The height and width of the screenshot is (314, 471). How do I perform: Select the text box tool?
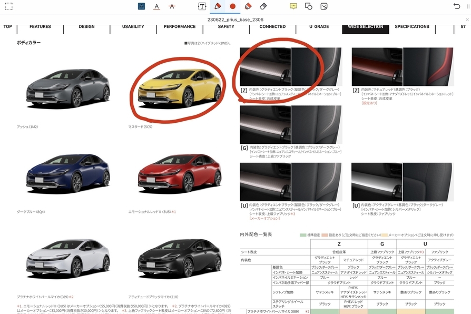pyautogui.click(x=202, y=6)
